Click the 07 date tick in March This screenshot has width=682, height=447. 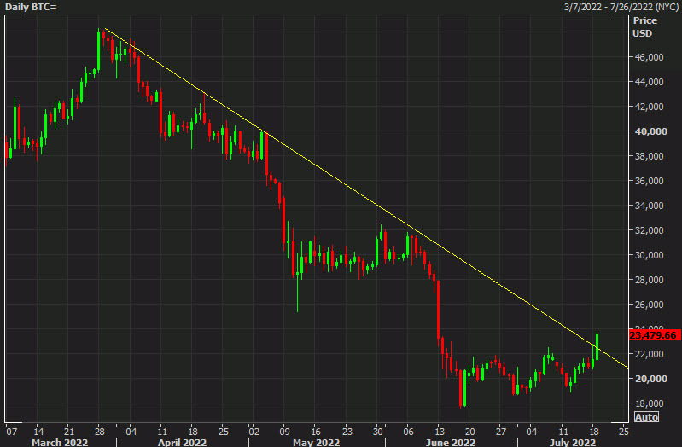tap(11, 432)
